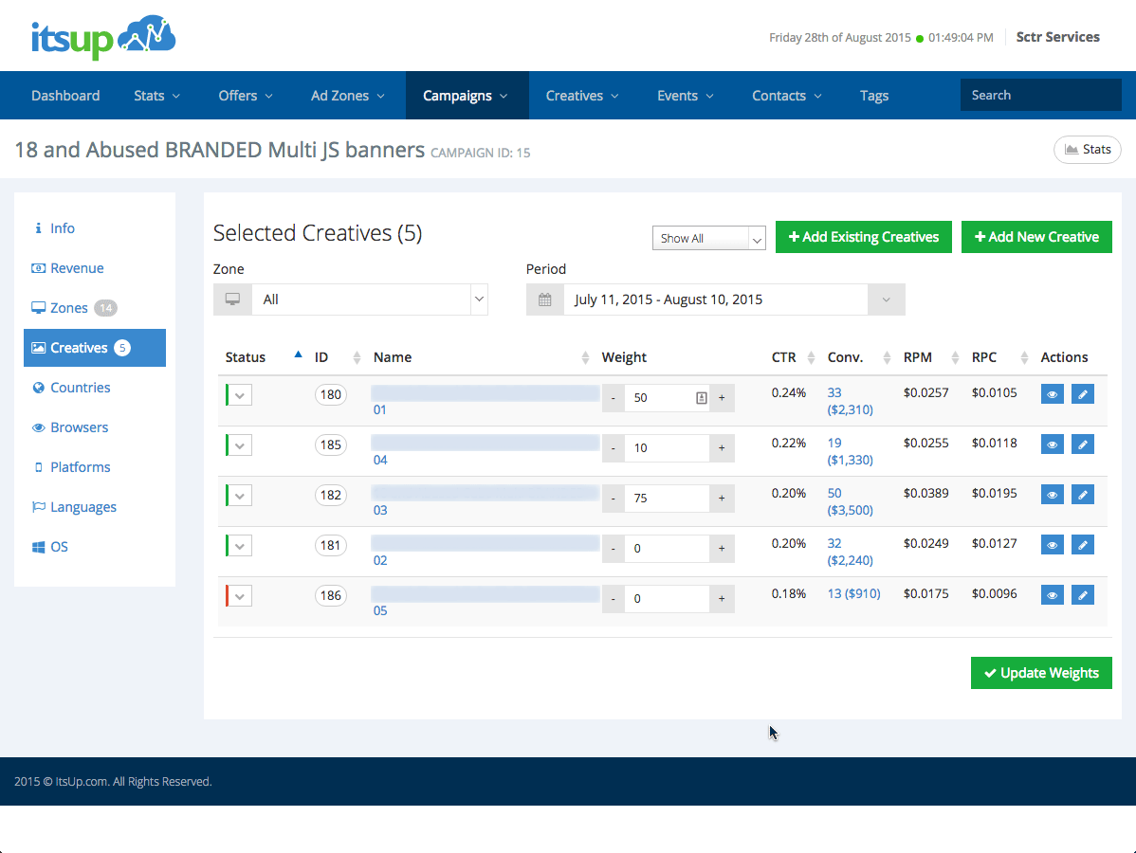The width and height of the screenshot is (1136, 853).
Task: View creative 186 with eye icon
Action: click(1052, 595)
